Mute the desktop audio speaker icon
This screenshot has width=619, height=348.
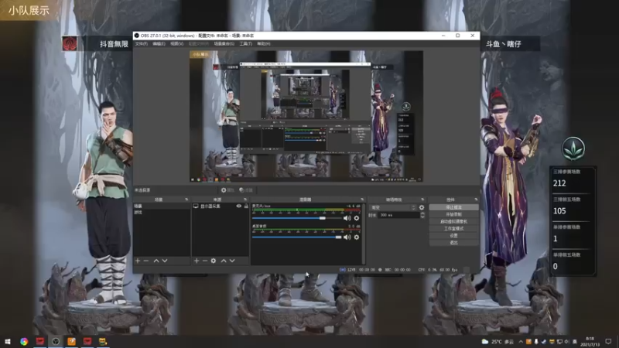coord(347,237)
